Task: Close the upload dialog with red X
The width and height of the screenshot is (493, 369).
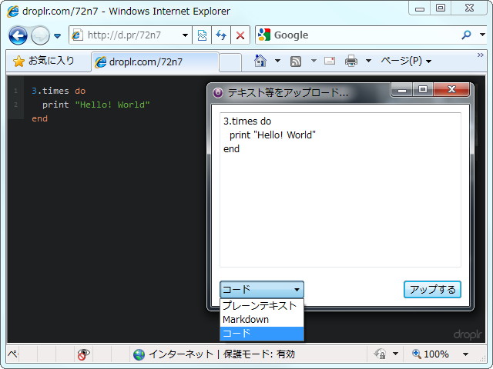Action: pyautogui.click(x=451, y=90)
